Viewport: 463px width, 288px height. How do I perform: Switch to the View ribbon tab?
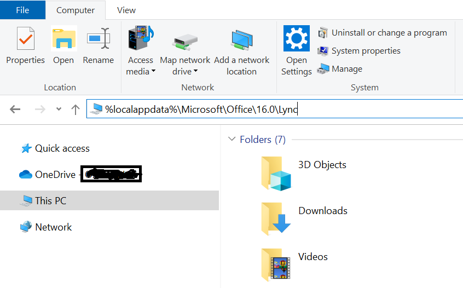click(x=126, y=10)
